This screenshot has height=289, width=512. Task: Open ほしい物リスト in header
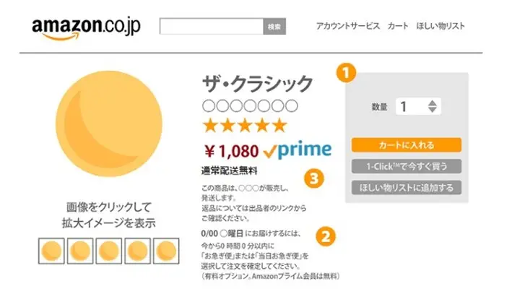(441, 26)
